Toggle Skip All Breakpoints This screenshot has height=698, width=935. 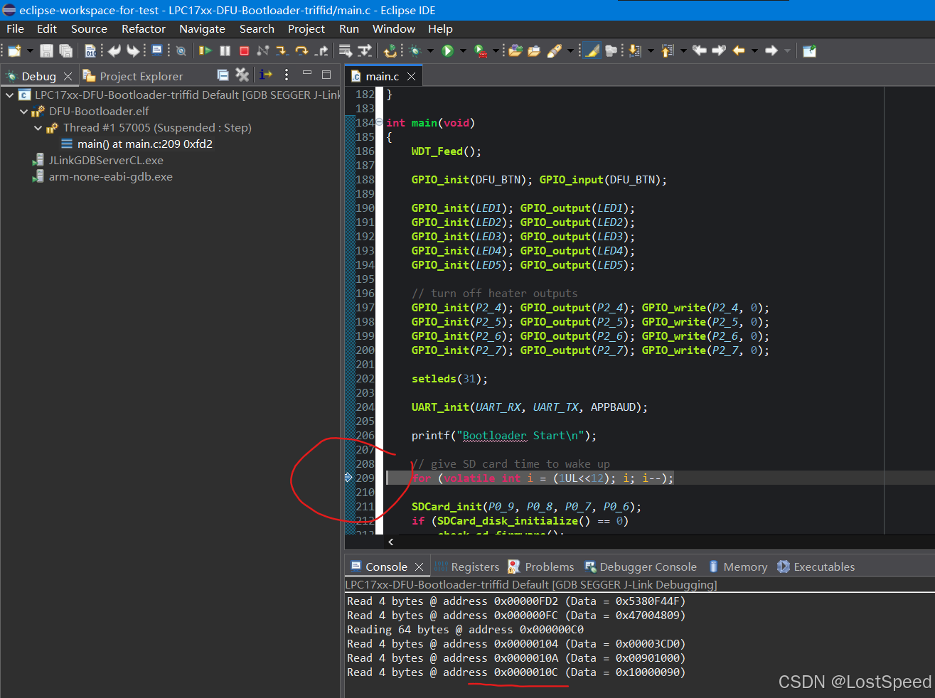tap(181, 50)
